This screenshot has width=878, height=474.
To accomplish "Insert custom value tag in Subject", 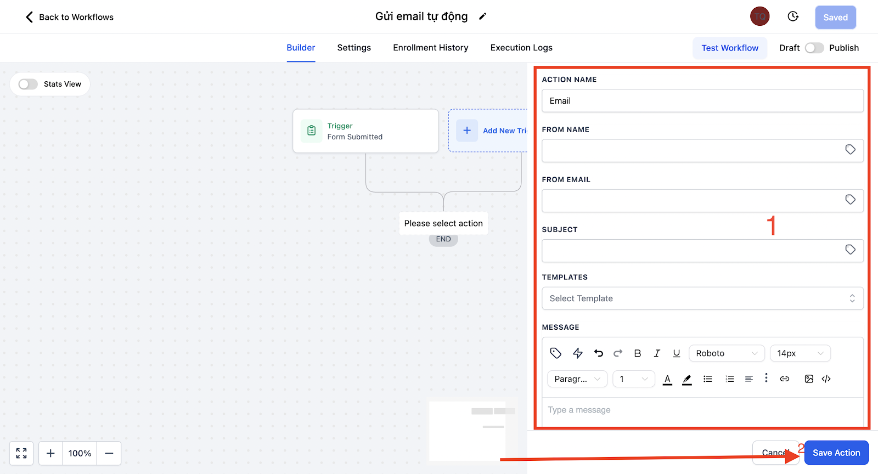I will 850,250.
